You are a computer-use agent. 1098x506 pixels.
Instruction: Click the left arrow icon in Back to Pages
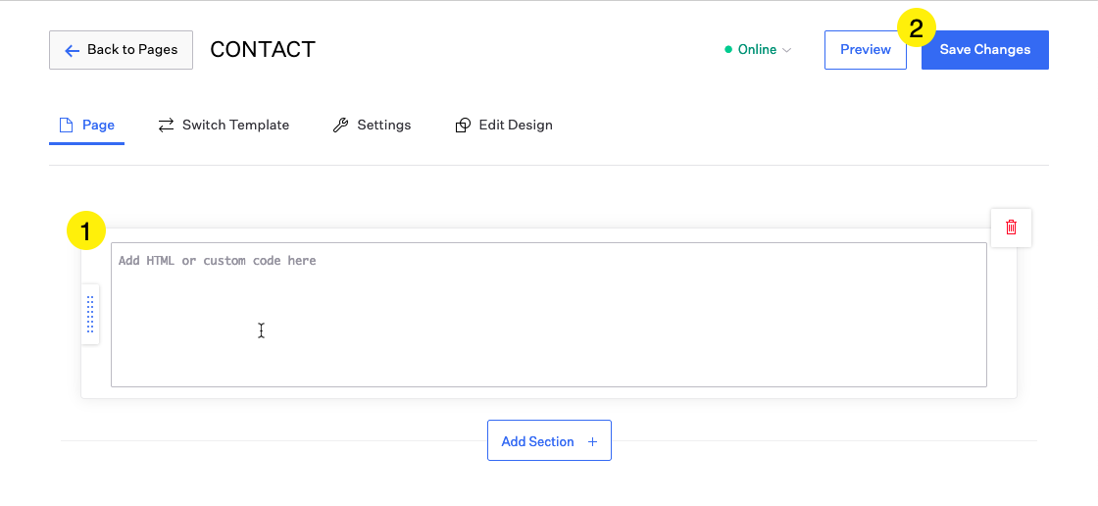pyautogui.click(x=72, y=50)
